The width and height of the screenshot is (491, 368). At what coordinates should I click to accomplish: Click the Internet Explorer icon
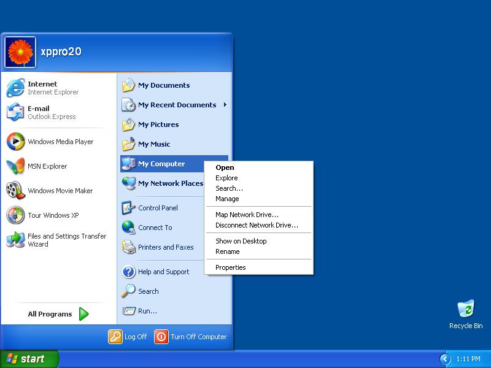coord(15,88)
